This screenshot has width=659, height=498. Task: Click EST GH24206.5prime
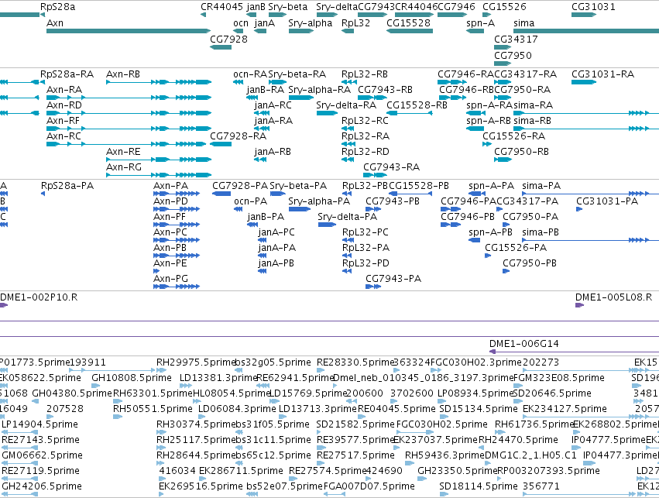(20, 494)
